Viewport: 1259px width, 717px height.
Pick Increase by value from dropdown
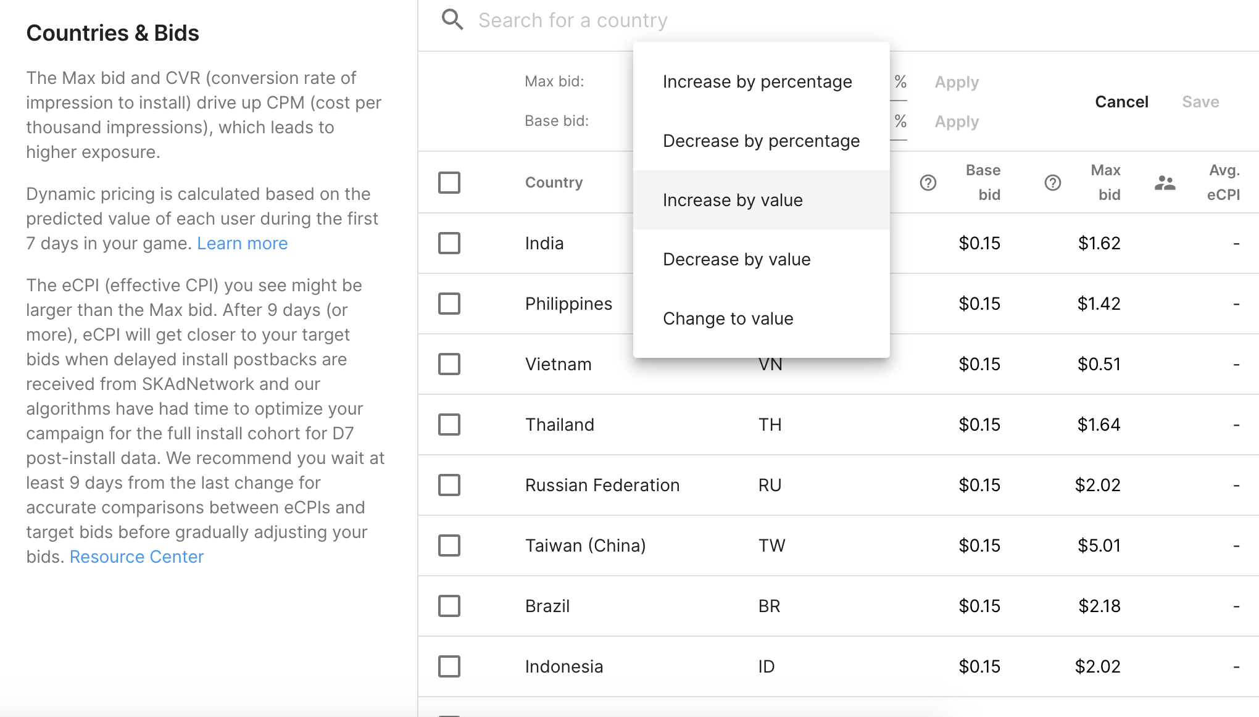click(x=733, y=200)
